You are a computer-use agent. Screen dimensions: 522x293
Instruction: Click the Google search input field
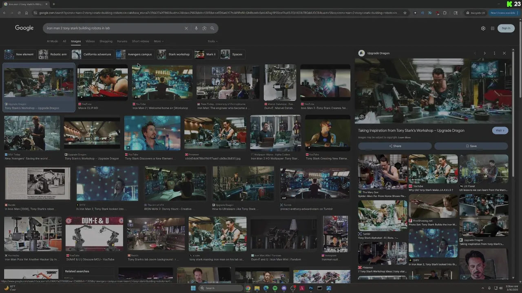click(x=114, y=28)
